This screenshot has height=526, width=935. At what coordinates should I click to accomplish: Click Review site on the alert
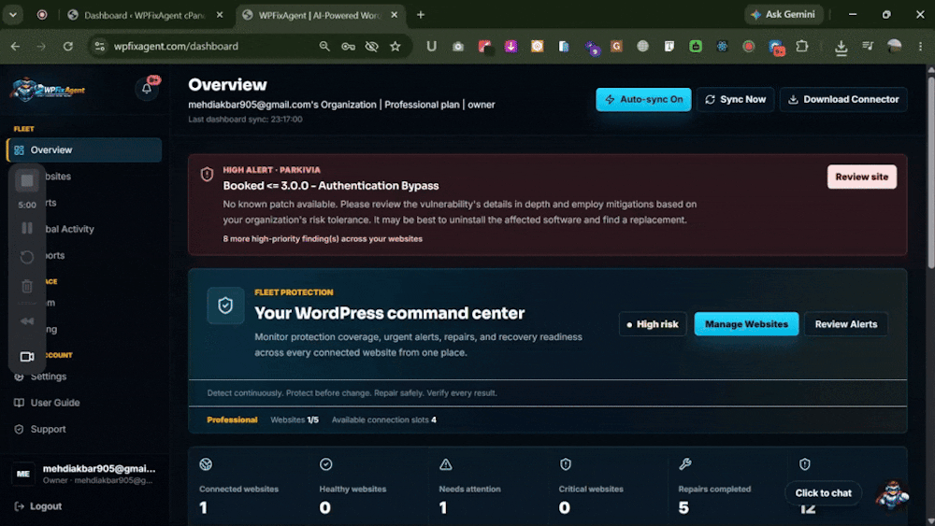[862, 177]
